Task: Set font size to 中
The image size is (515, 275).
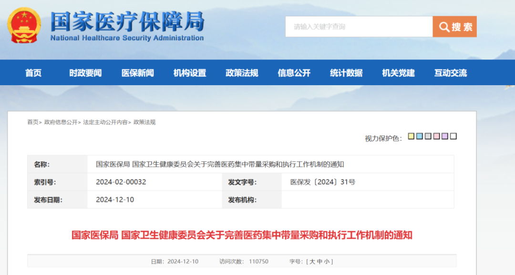Action: (319, 262)
